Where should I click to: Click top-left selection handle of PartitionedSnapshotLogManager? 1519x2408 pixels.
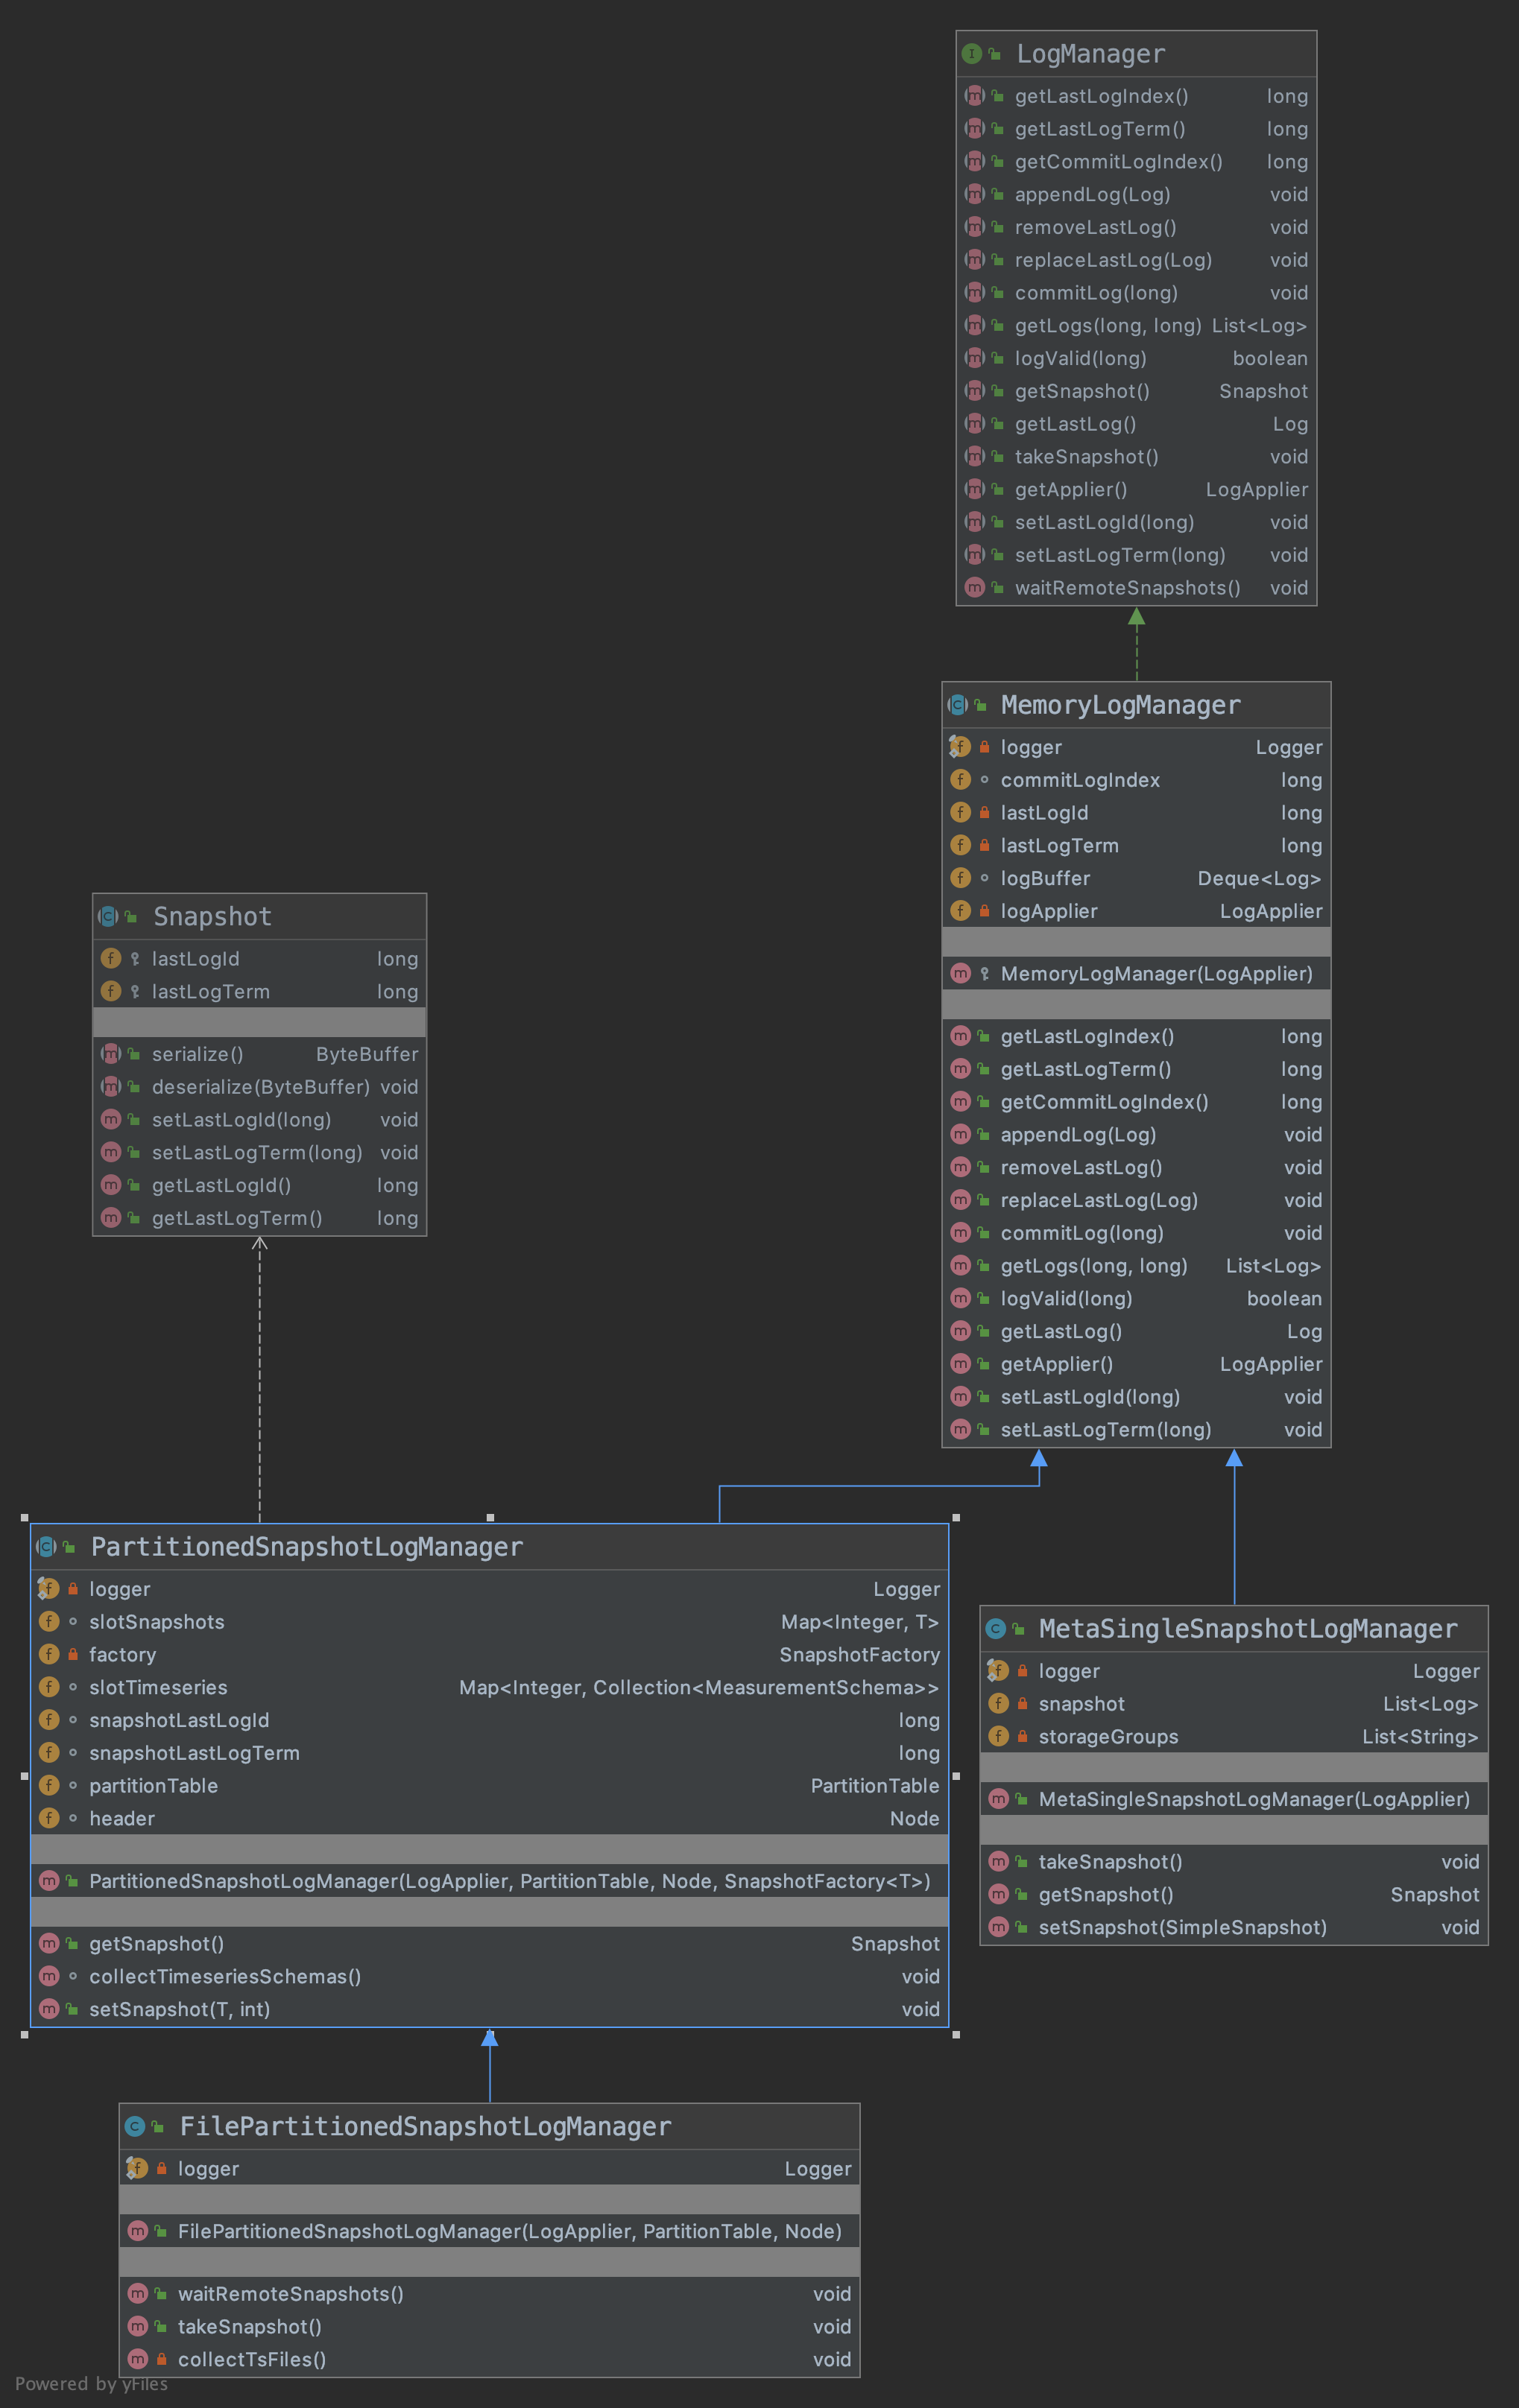click(24, 1518)
